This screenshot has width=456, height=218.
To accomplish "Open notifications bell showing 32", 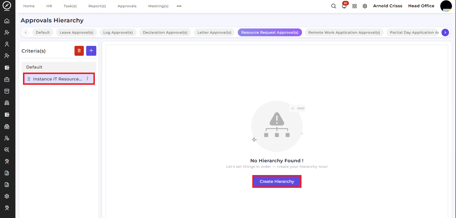I will point(345,6).
